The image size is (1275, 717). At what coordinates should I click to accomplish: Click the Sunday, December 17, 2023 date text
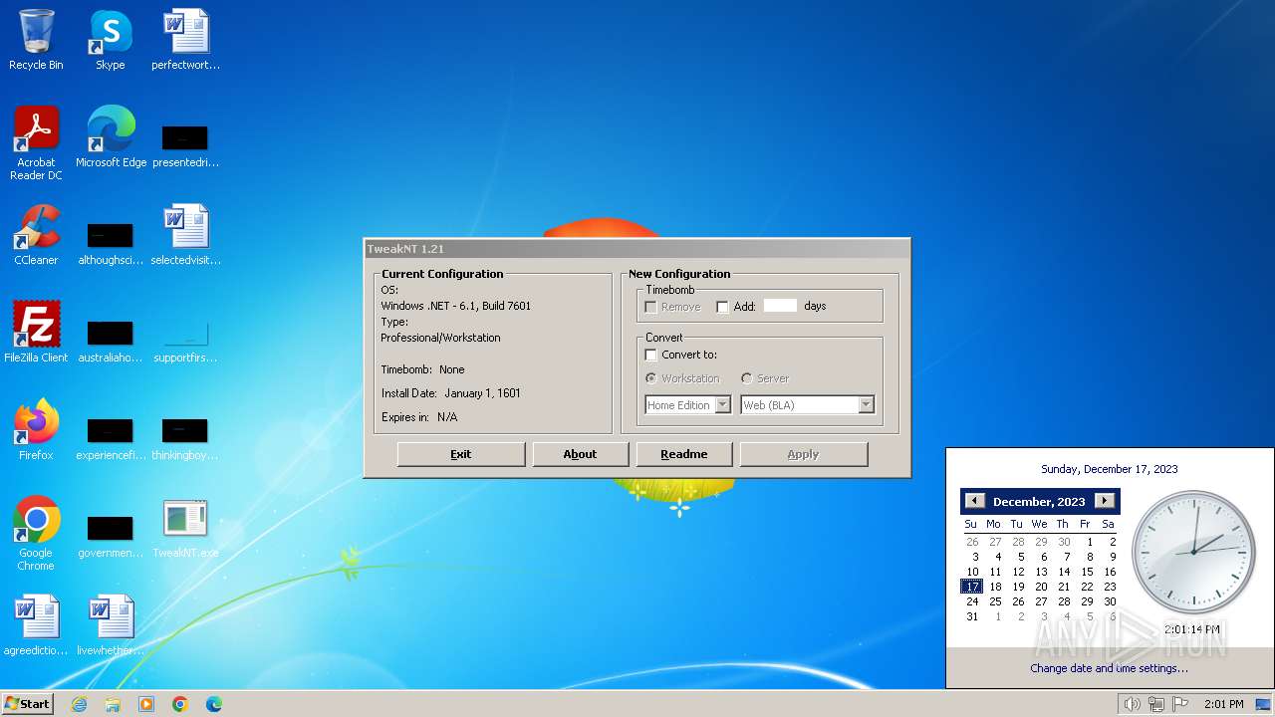(1110, 469)
